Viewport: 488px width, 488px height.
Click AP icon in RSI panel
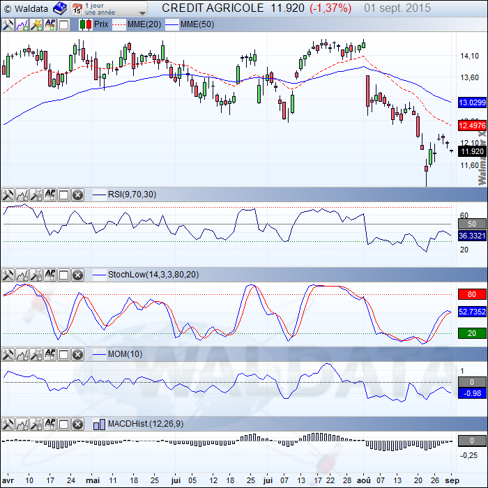point(49,195)
